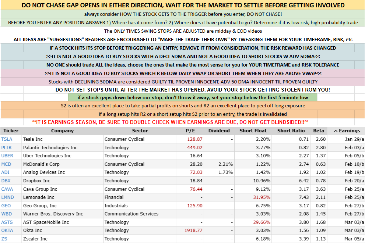Image resolution: width=365 pixels, height=243 pixels.
Task: Open the ZS ticker link
Action: coord(4,239)
